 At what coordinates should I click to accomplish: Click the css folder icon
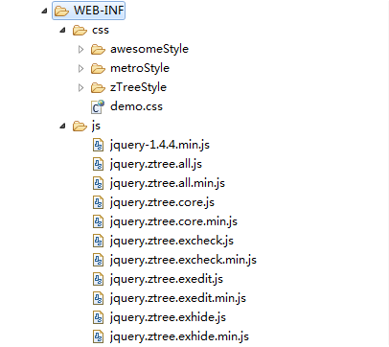(x=80, y=31)
